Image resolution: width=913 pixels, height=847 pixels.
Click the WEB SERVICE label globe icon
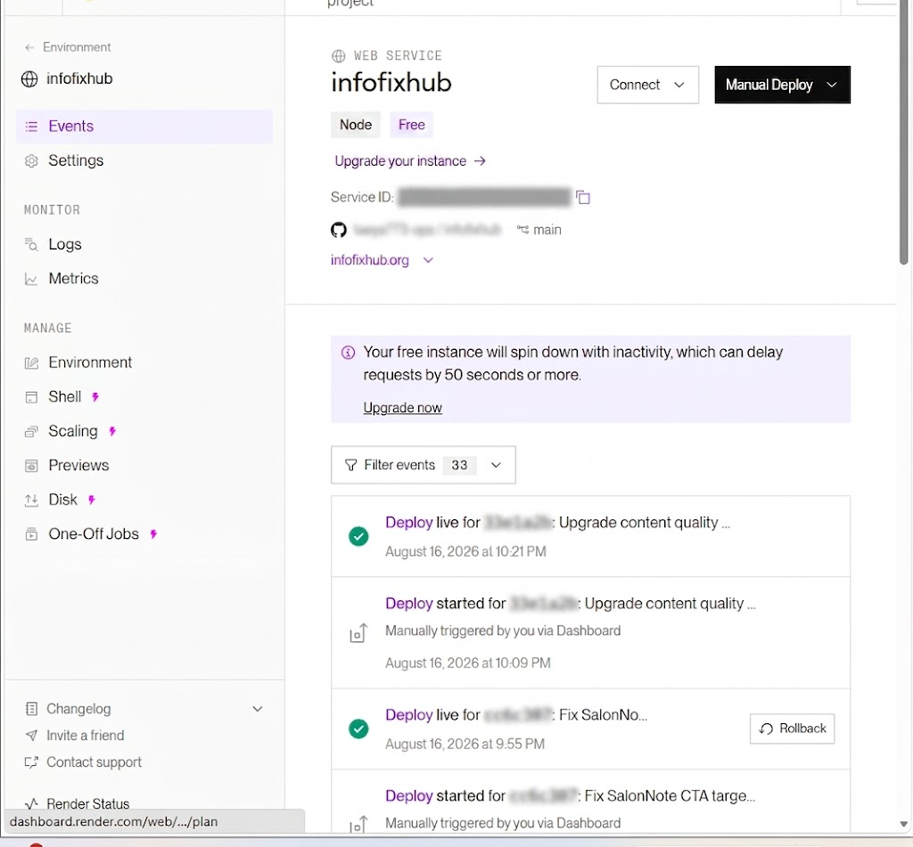(338, 56)
